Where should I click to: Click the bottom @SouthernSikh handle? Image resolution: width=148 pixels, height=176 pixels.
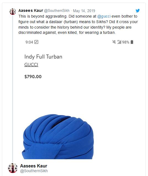click(x=34, y=171)
